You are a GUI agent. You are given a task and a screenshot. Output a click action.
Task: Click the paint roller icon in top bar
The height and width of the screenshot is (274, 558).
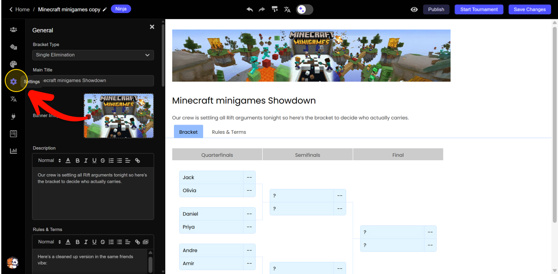point(274,10)
